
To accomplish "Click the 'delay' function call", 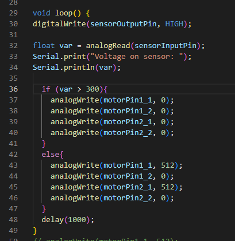I will click(53, 220).
